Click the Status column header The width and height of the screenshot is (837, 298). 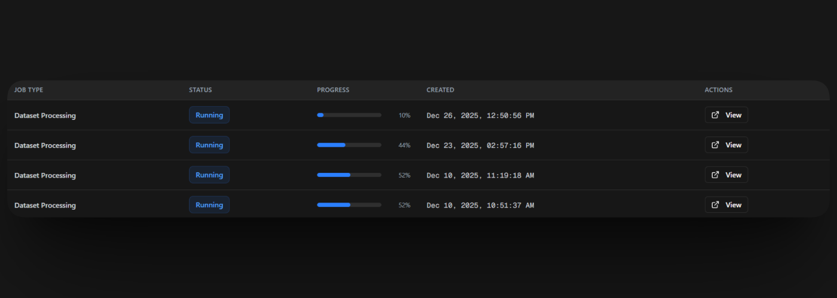point(200,90)
